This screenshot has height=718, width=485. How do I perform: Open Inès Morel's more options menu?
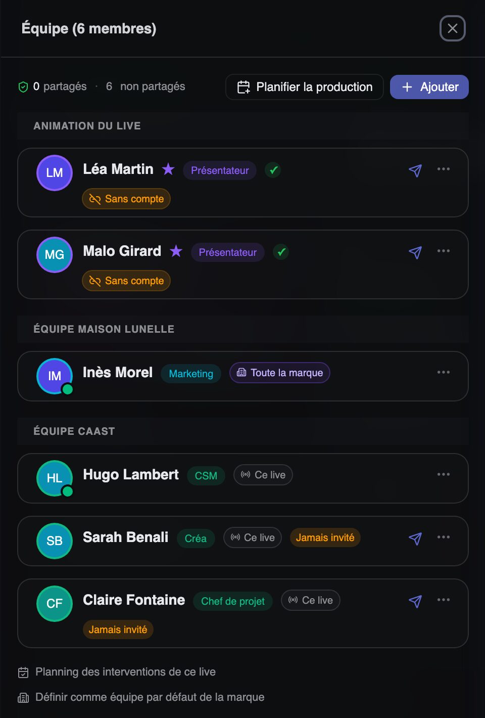(443, 372)
